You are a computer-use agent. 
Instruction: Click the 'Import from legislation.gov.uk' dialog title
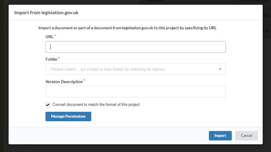[x=46, y=13]
